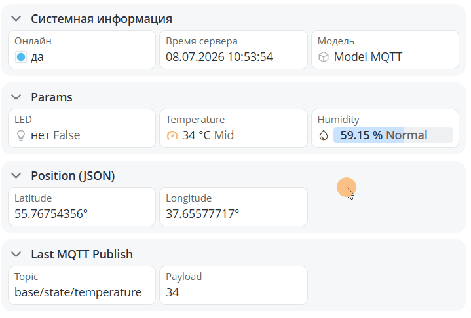
Task: Click the Model MQTT text
Action: pyautogui.click(x=368, y=57)
